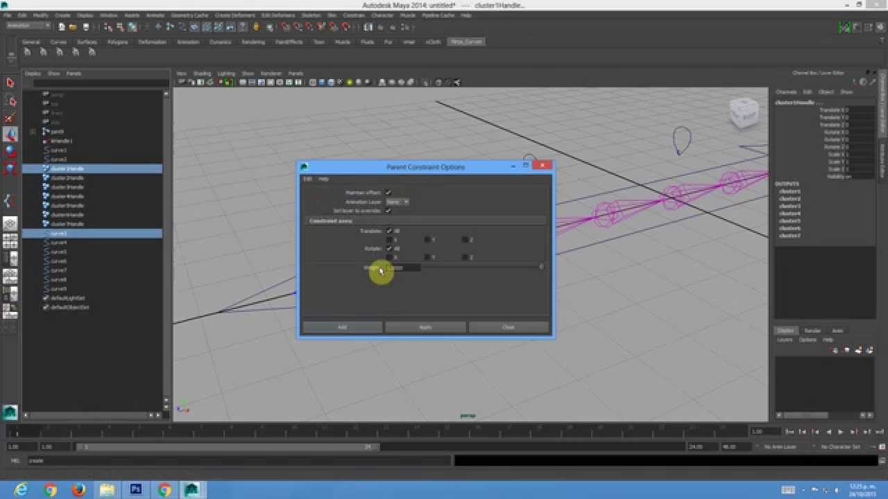Click the Weight value input field

tap(403, 268)
